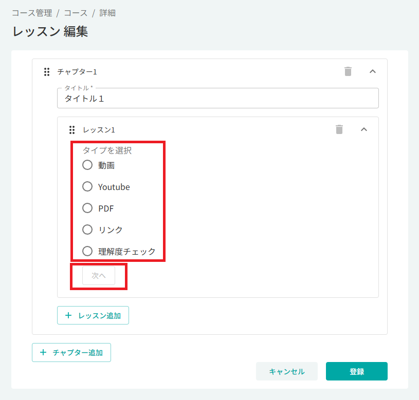Click the レッスン1 header label
The width and height of the screenshot is (419, 400).
[x=99, y=130]
